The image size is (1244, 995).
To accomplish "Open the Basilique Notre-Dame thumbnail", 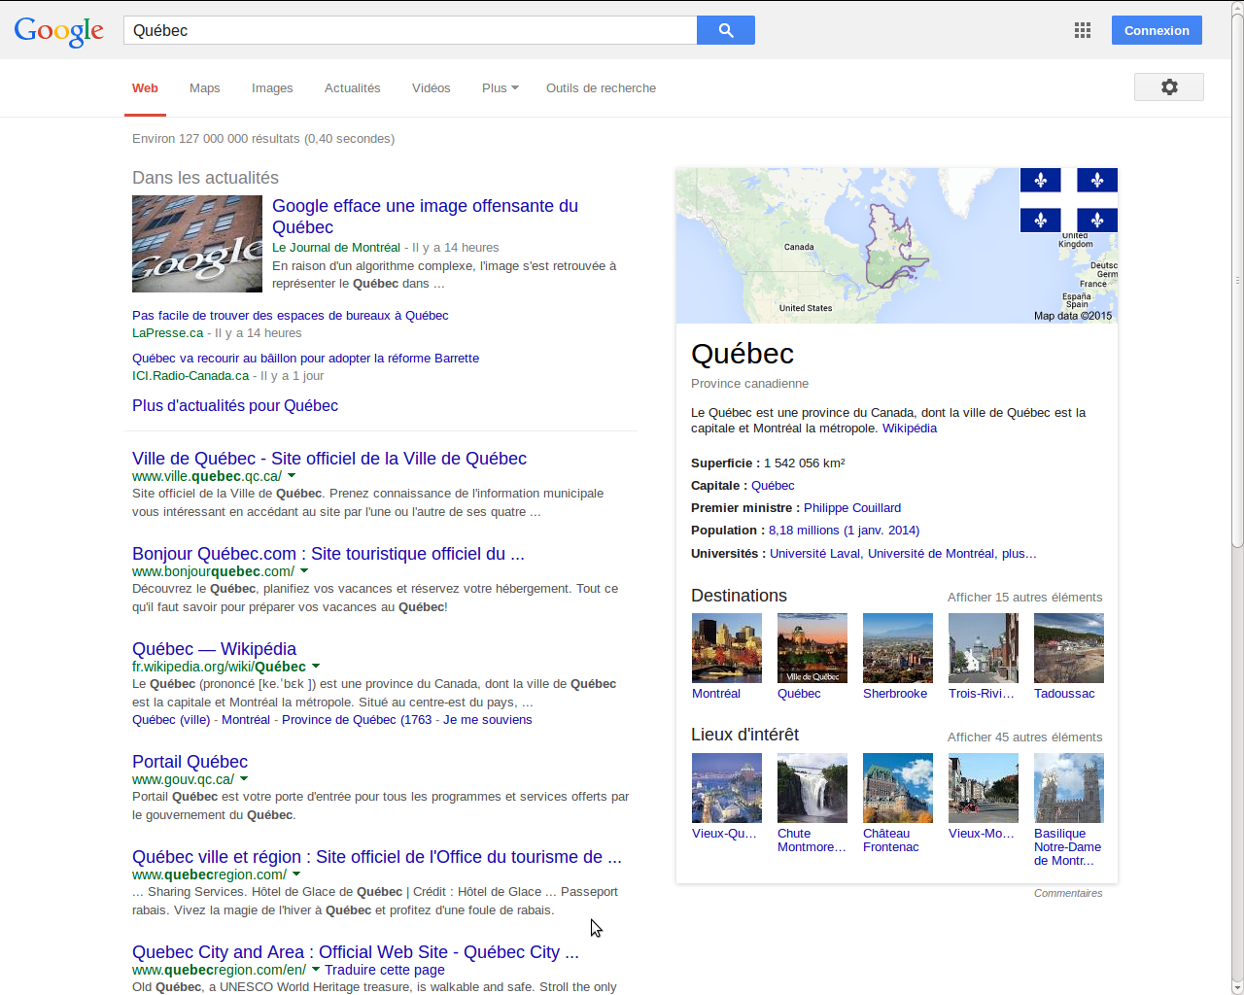I will point(1069,788).
